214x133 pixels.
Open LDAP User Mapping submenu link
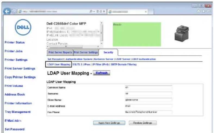[x=59, y=64]
